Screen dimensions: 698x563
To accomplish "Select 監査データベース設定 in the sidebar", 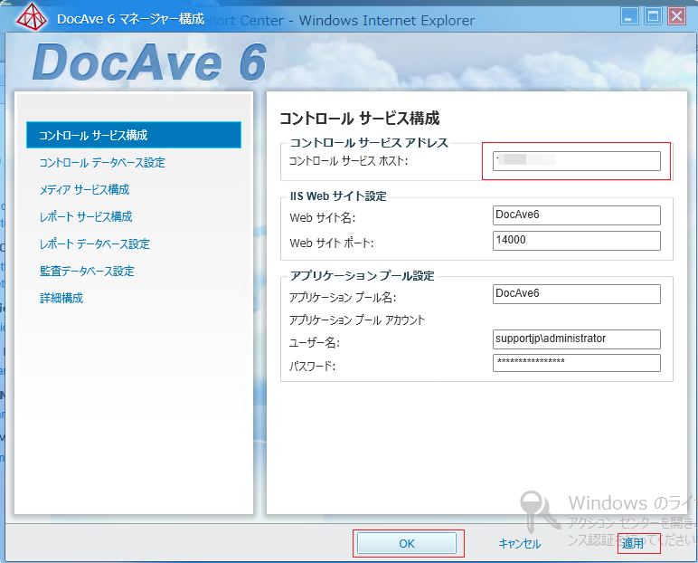I will click(x=87, y=271).
